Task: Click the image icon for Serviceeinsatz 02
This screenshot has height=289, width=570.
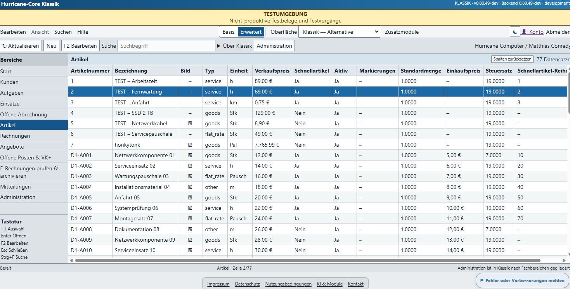Action: [190, 166]
